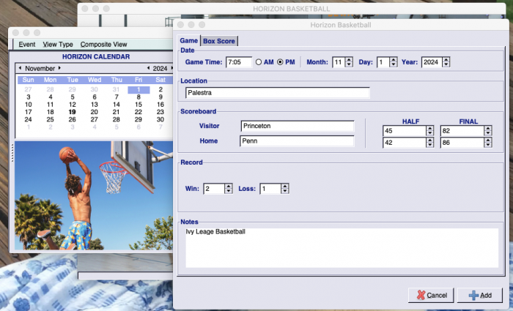The image size is (513, 311).
Task: Click the Loss record spinner arrows
Action: tap(284, 189)
